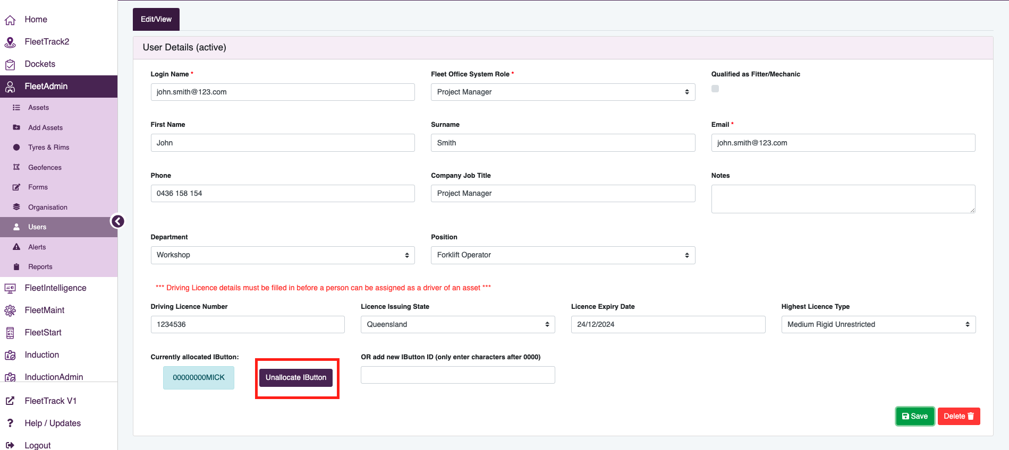Click the Tyres & Rims circle icon
The height and width of the screenshot is (450, 1009).
(x=16, y=148)
